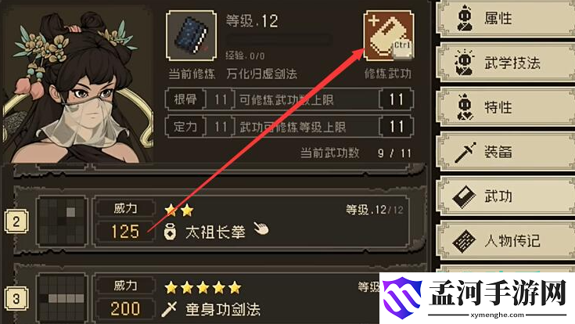Viewport: 575px width, 324px height.
Task: Select the blue book current training icon
Action: [x=191, y=35]
